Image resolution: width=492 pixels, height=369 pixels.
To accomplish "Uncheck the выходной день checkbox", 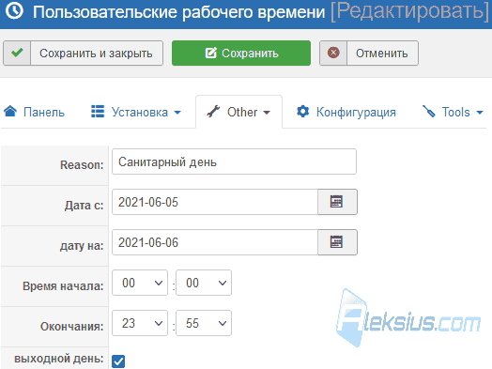I will (x=118, y=361).
